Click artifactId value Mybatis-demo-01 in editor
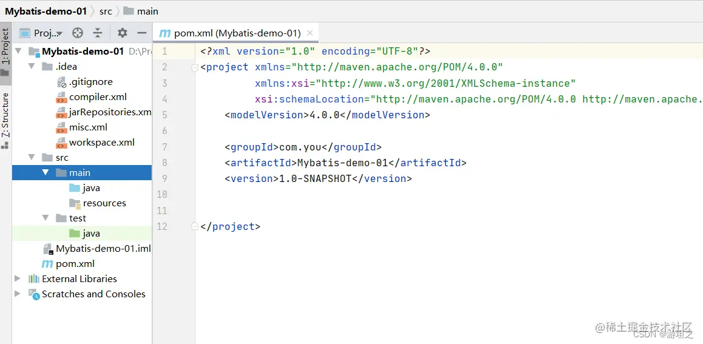This screenshot has height=344, width=703. pyautogui.click(x=343, y=163)
